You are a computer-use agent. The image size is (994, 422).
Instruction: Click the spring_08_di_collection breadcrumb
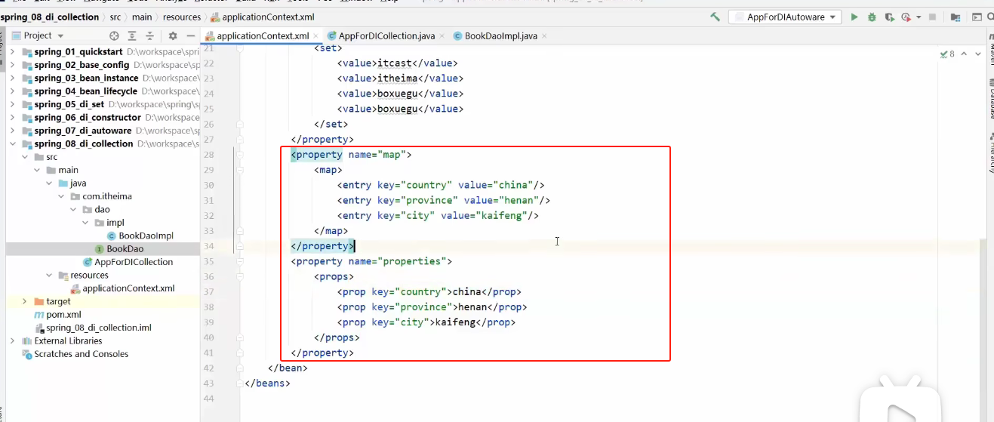click(49, 17)
